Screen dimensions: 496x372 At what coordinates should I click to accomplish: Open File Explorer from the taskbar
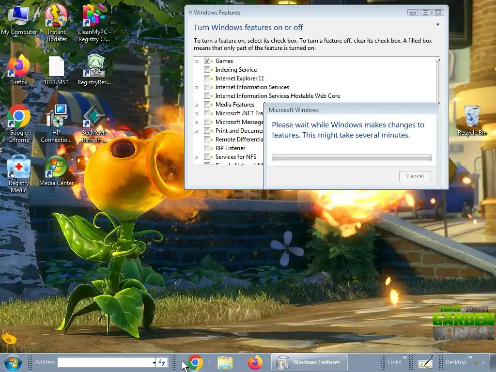click(x=225, y=362)
